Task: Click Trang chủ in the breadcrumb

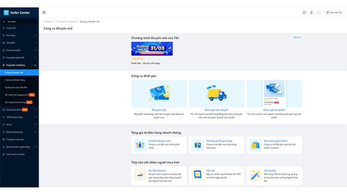Action: (x=49, y=22)
